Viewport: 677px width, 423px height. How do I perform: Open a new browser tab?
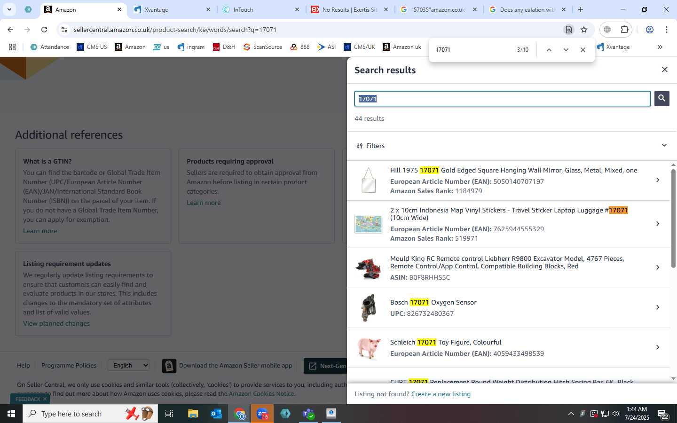581,9
